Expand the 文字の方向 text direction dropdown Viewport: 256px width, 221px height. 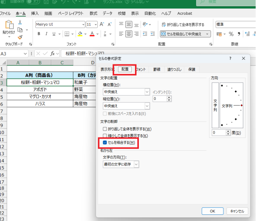136,164
